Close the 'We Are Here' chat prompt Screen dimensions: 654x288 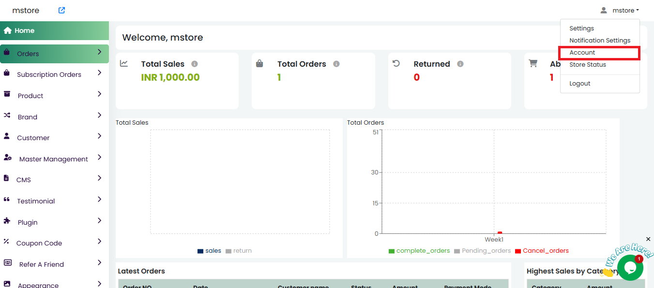point(648,239)
